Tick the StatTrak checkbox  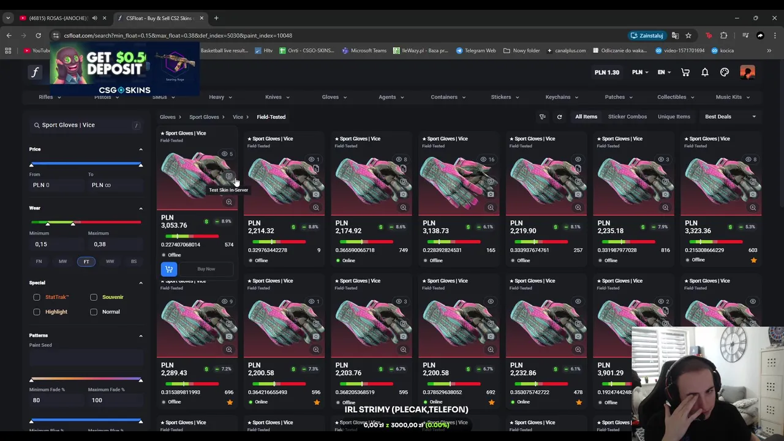click(37, 297)
